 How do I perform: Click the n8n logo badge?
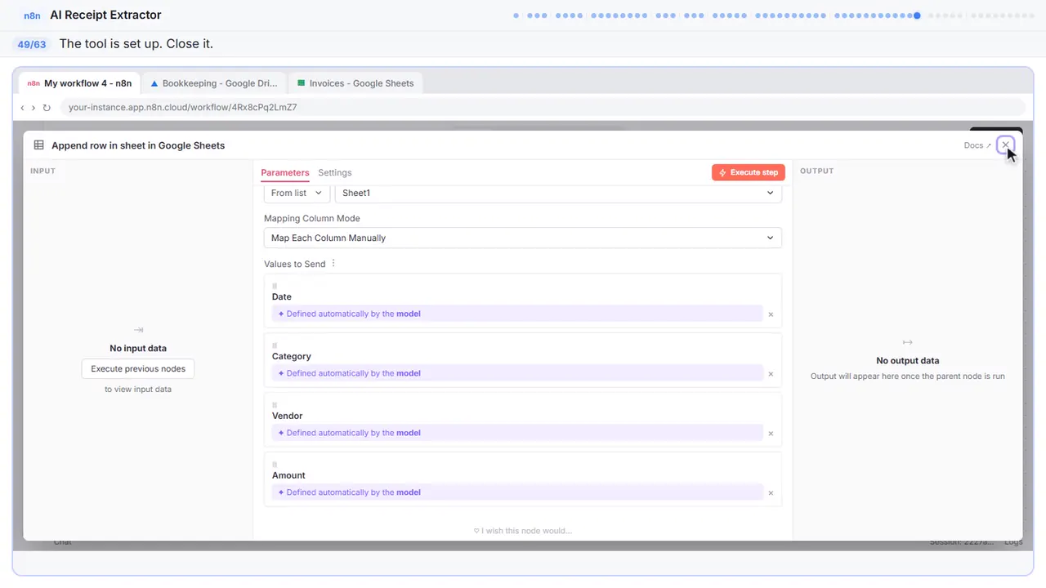click(32, 16)
